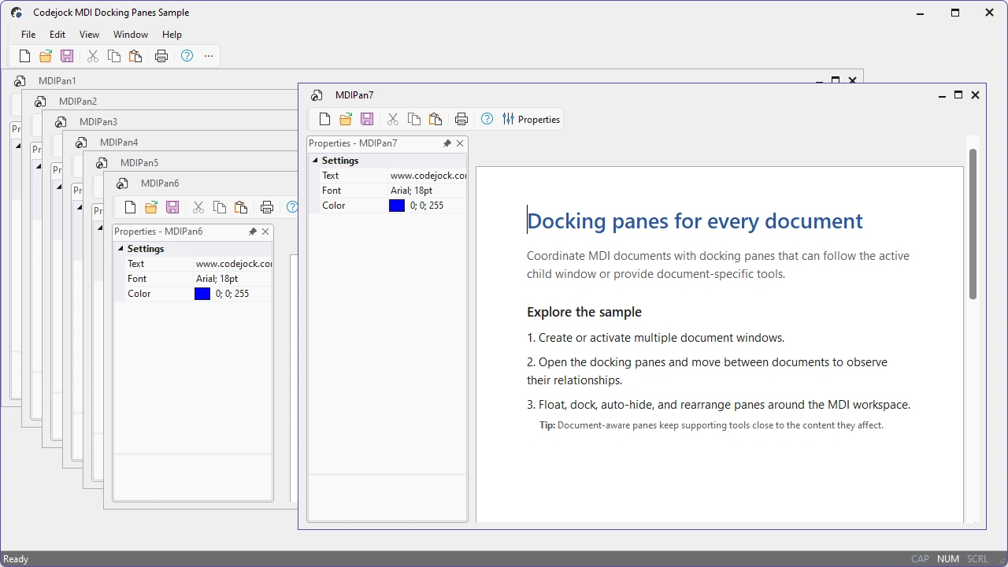Click New document icon in main toolbar
Screen dimensions: 1008x567
coord(24,56)
